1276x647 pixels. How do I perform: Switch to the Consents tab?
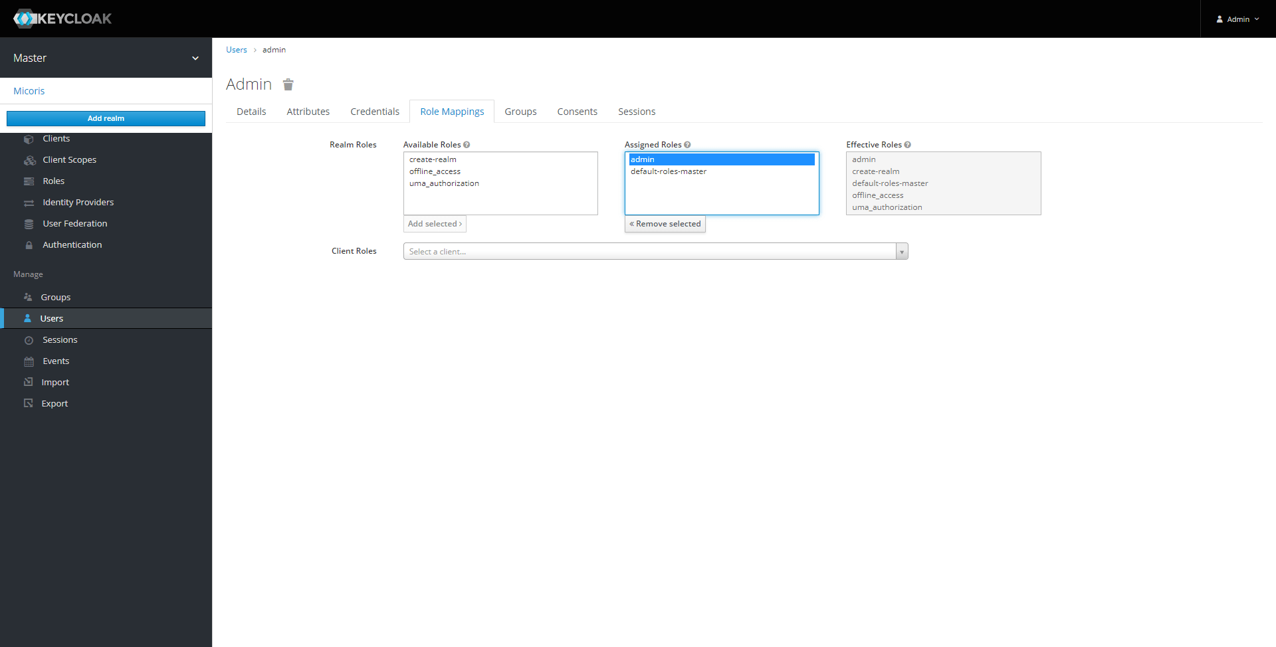578,112
